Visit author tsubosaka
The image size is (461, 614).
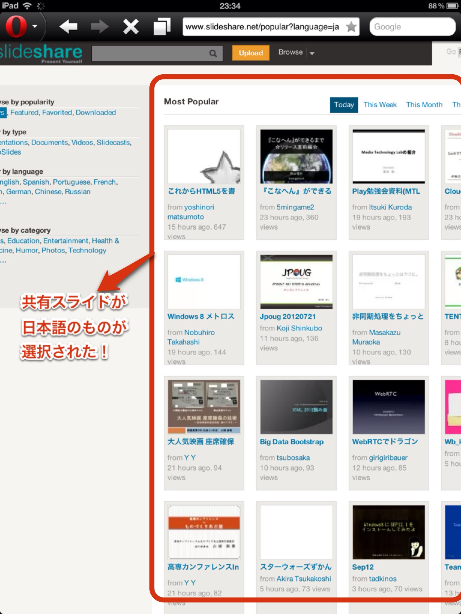(293, 458)
